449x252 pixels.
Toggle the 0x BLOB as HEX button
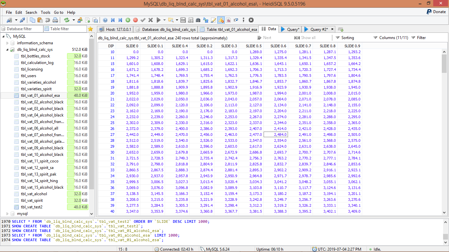pyautogui.click(x=228, y=20)
